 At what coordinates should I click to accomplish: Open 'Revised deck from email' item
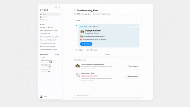[x=94, y=40]
